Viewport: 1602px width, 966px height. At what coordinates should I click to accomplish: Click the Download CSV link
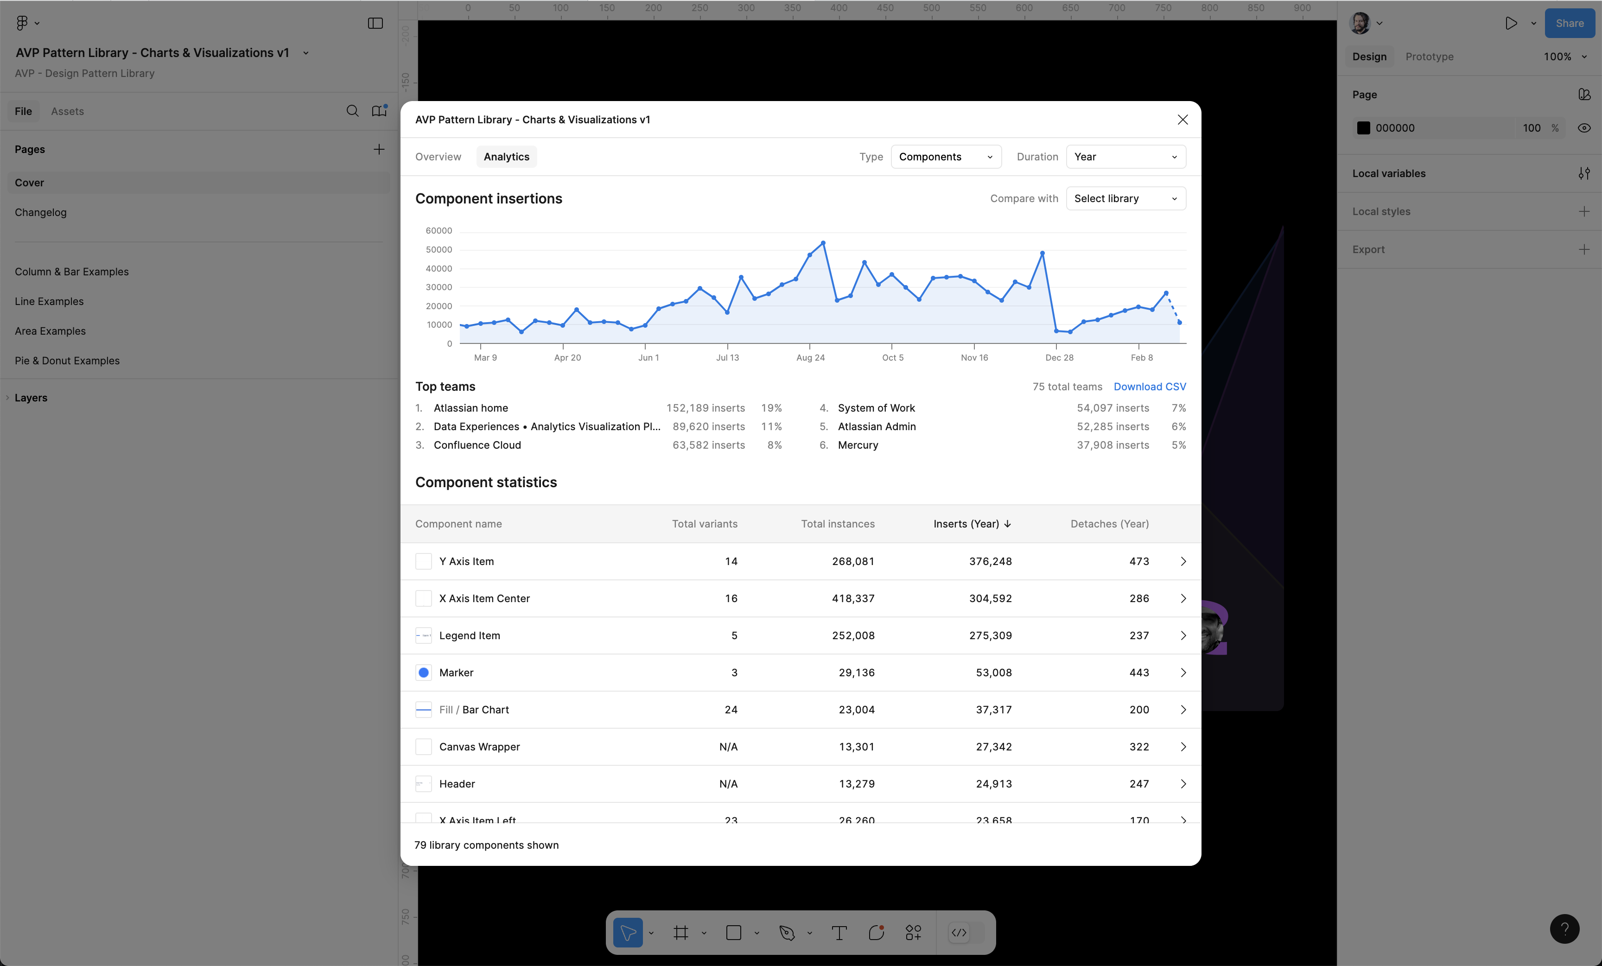click(1150, 387)
